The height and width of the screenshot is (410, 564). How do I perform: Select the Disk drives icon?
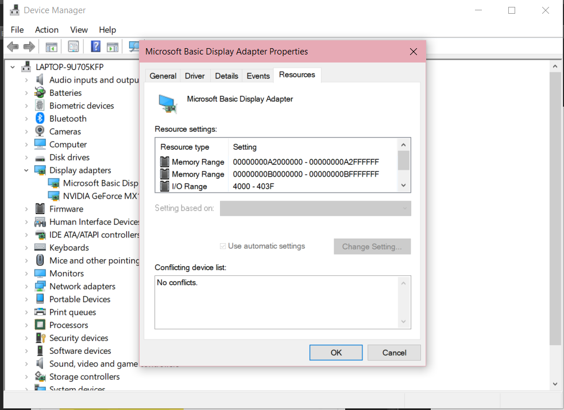tap(40, 158)
